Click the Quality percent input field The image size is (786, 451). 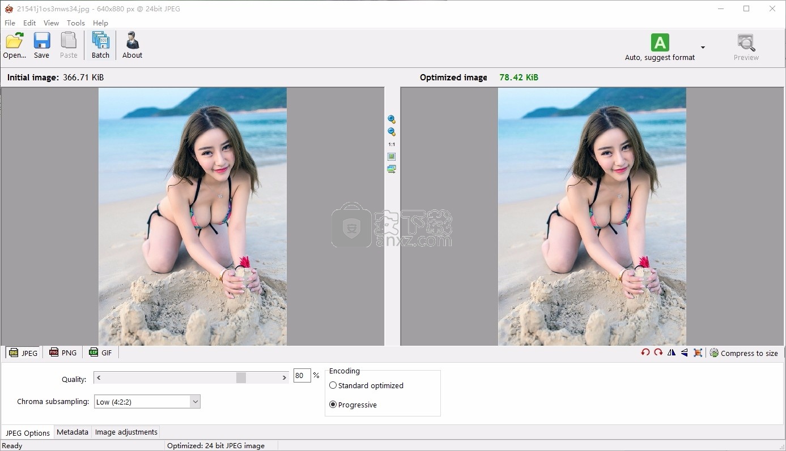point(302,376)
